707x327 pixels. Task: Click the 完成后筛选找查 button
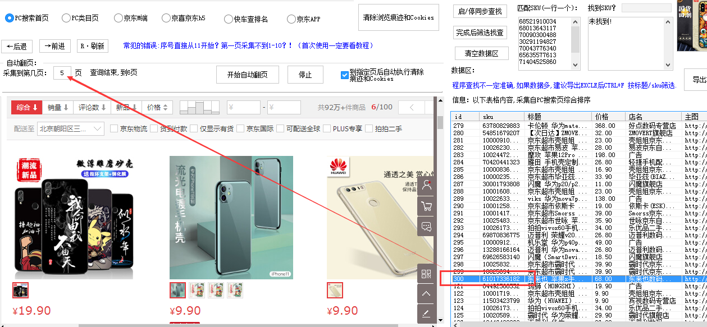point(480,33)
